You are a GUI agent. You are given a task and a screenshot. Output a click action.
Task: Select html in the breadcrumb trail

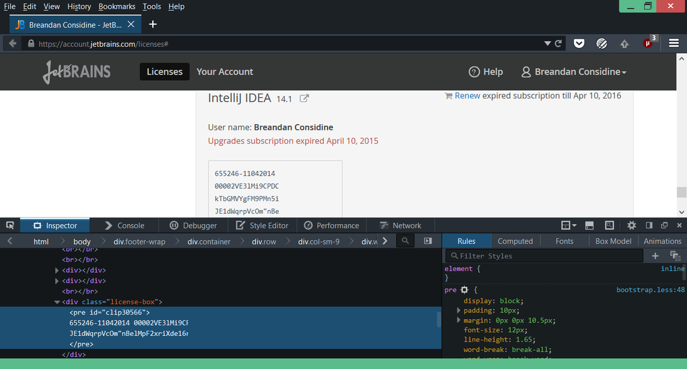(41, 241)
